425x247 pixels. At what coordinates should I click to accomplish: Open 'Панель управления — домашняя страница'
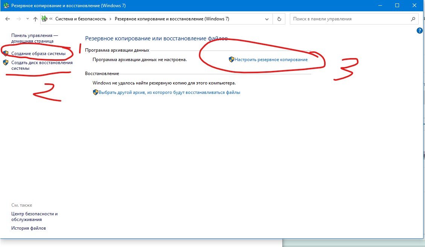(x=35, y=38)
